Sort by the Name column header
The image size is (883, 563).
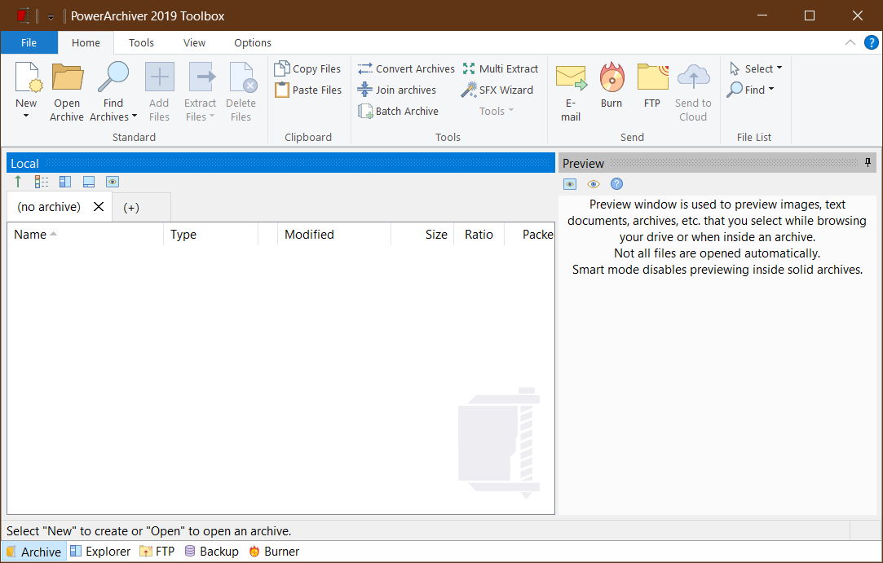point(85,234)
